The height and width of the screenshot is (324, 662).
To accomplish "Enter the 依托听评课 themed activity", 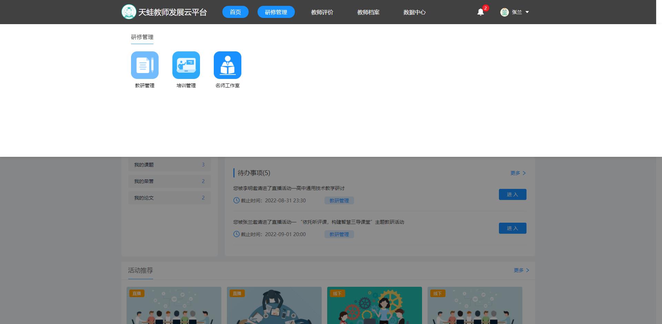I will (x=513, y=228).
